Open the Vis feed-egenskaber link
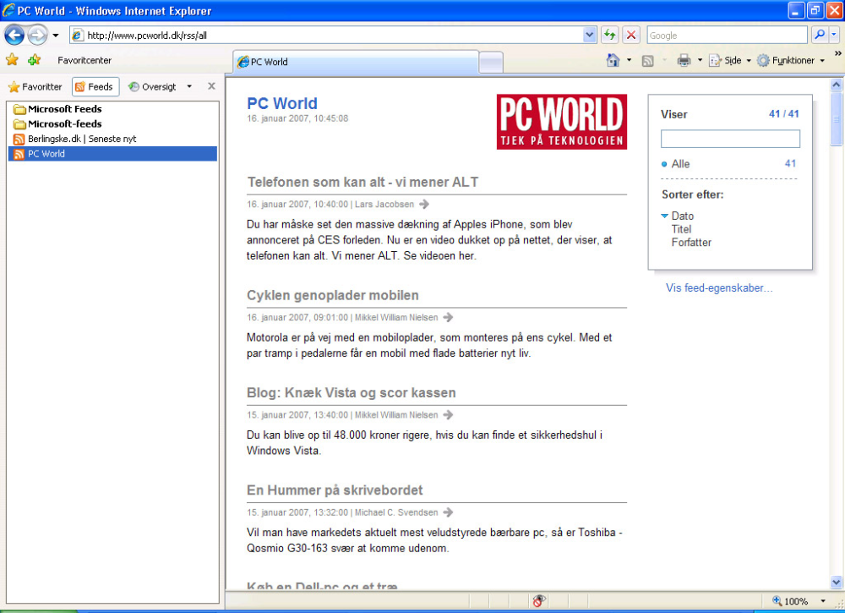 (719, 288)
